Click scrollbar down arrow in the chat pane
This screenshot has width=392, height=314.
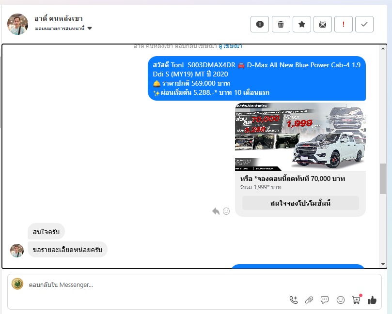pyautogui.click(x=383, y=264)
